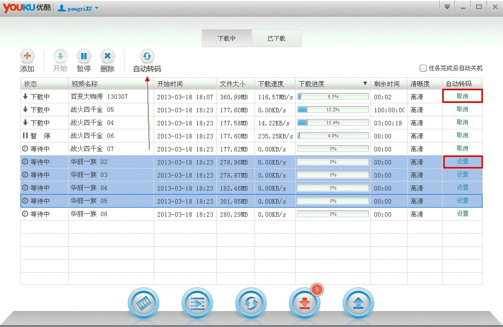Click the 自动转码 auto-transcode toolbar icon
Image resolution: width=503 pixels, height=327 pixels.
point(147,57)
